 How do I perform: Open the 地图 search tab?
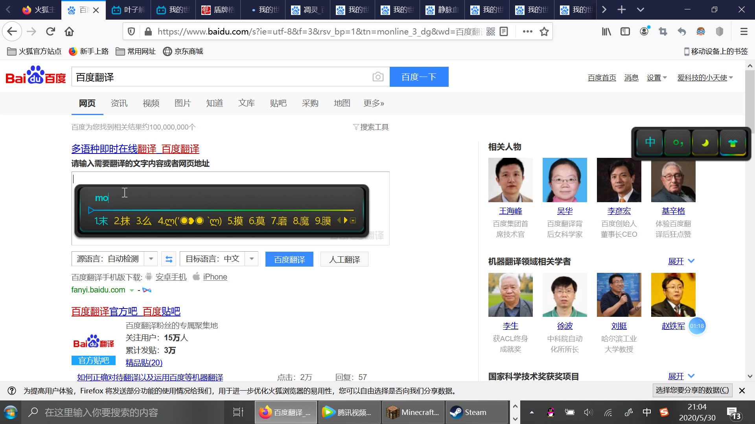342,103
